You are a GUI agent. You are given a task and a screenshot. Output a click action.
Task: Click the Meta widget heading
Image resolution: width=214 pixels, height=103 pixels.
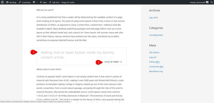click(152, 45)
